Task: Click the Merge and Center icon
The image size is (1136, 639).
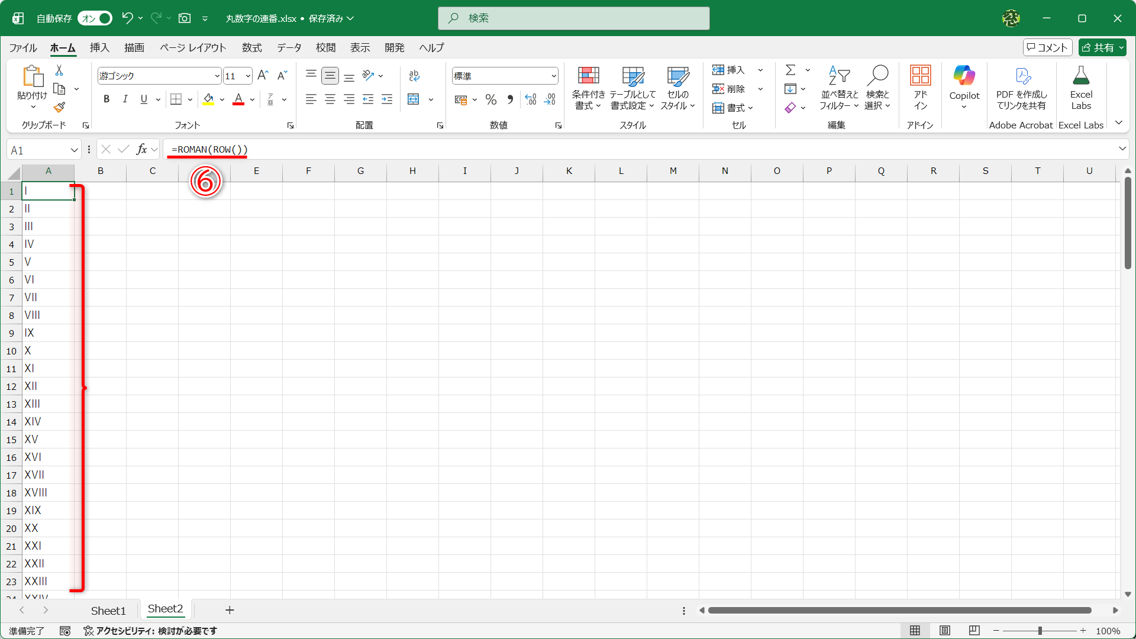Action: pyautogui.click(x=414, y=99)
